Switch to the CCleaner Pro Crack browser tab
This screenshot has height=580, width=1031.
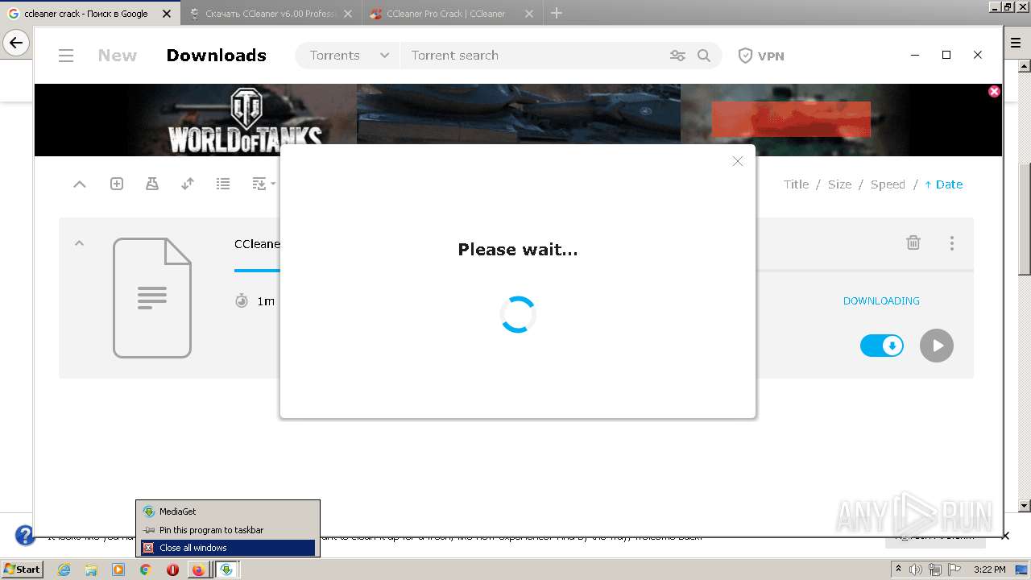click(x=453, y=14)
